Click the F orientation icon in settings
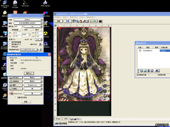The height and width of the screenshot is (127, 170). coord(40,44)
